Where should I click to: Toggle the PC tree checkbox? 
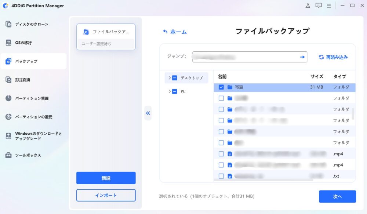point(175,91)
